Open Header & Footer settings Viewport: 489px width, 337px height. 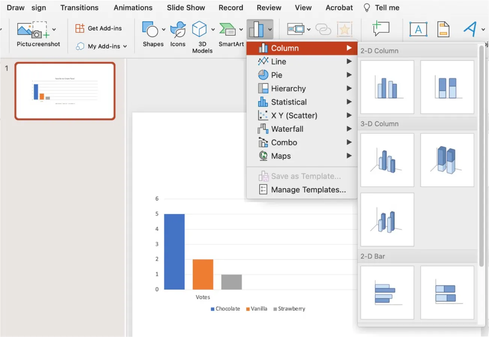click(x=444, y=29)
